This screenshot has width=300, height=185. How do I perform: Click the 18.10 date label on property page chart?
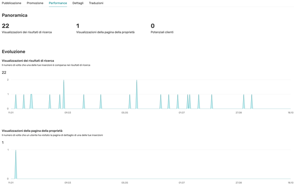[291, 183]
